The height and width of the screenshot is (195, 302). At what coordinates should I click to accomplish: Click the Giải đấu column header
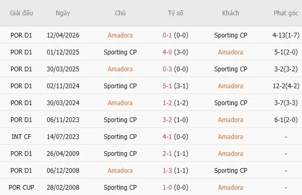pos(21,13)
